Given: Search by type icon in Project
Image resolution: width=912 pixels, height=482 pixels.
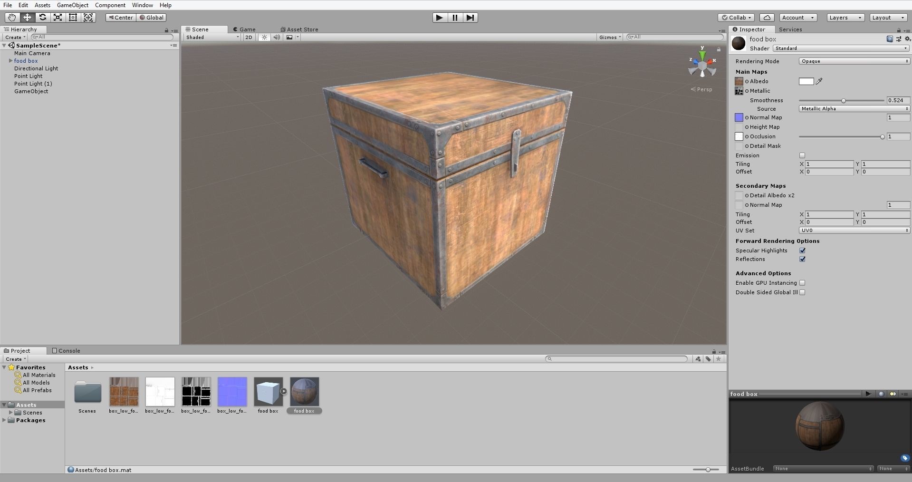Looking at the screenshot, I should 698,359.
